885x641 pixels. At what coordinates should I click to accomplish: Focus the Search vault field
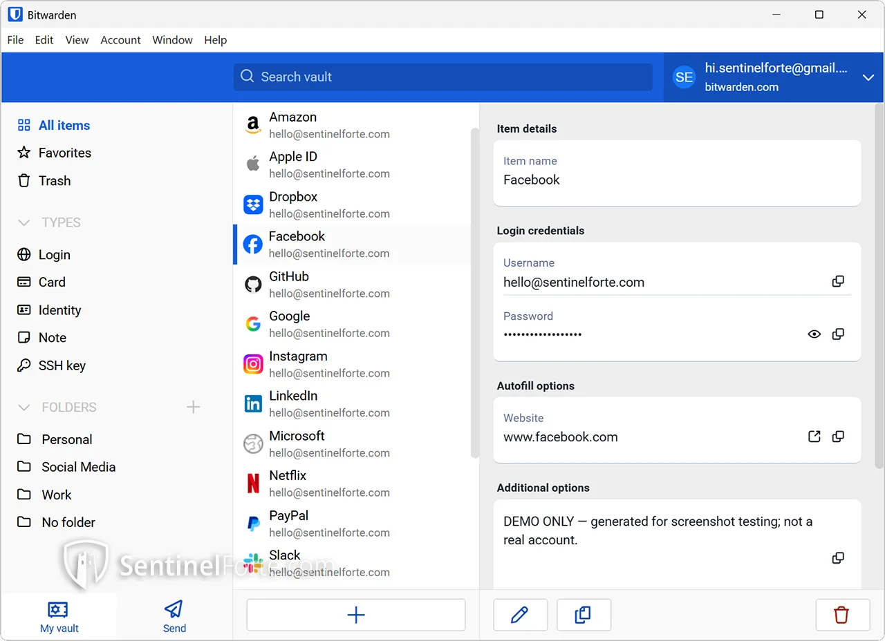(442, 77)
